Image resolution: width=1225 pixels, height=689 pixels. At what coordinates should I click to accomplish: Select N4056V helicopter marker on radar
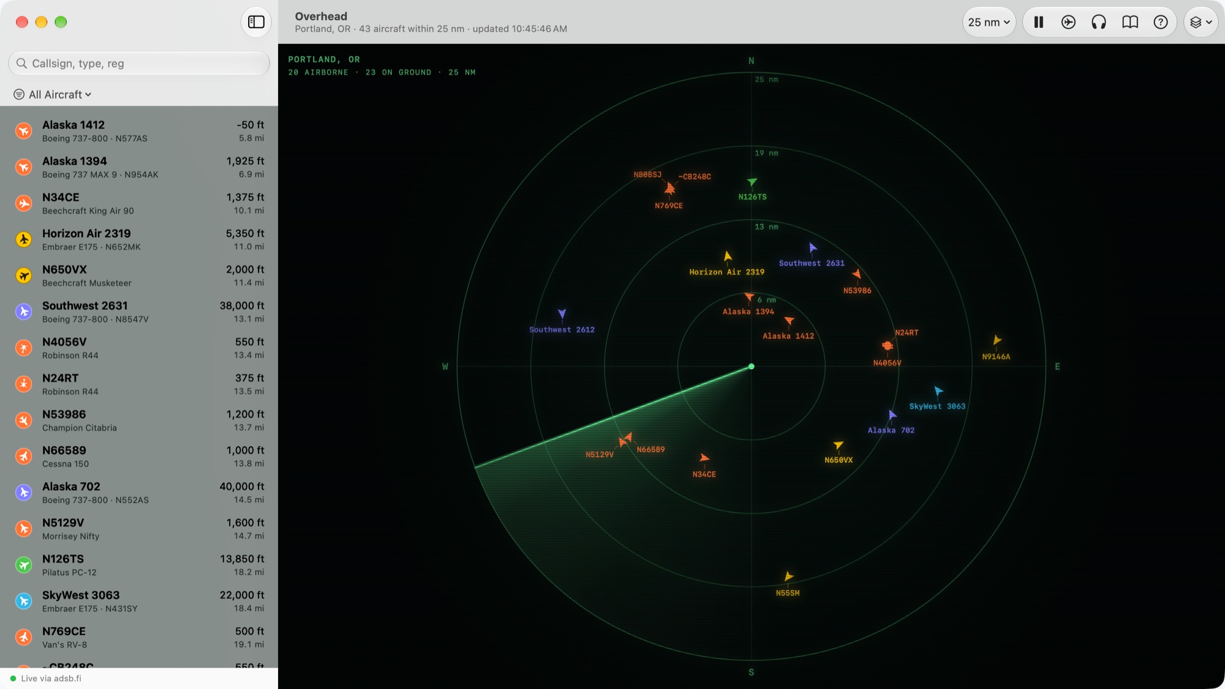887,346
